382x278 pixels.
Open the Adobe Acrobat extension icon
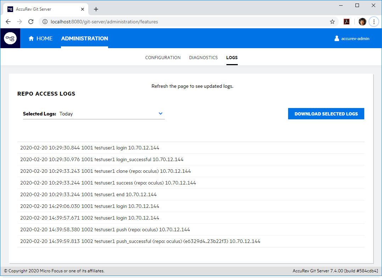pyautogui.click(x=347, y=22)
